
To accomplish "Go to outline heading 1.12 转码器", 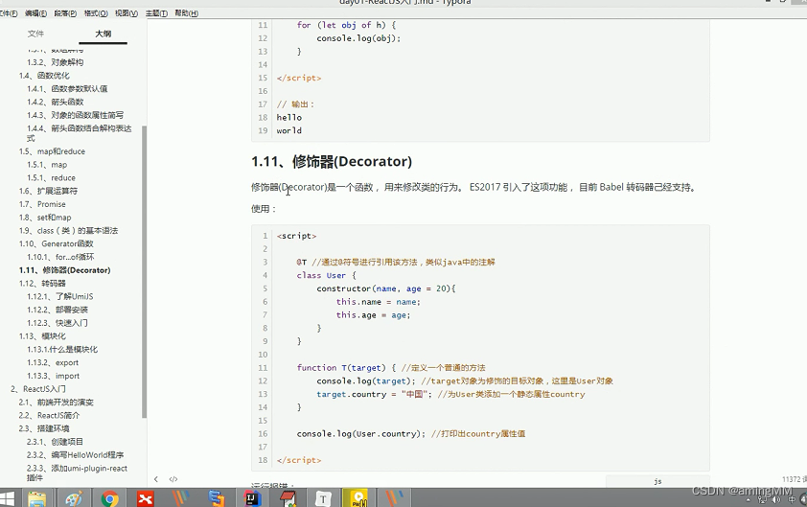I will coord(42,284).
